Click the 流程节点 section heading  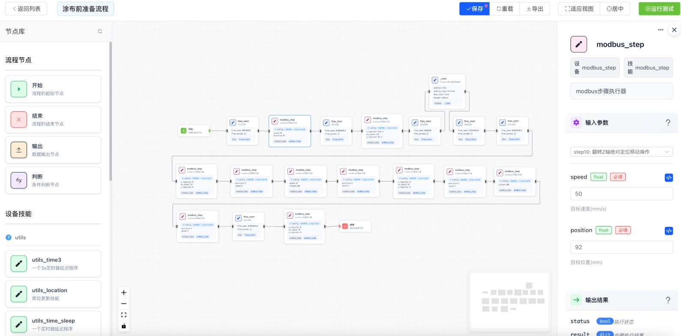(18, 60)
